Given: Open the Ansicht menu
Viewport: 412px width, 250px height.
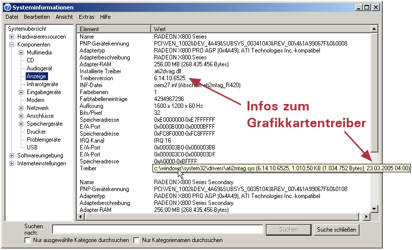Looking at the screenshot, I should point(64,17).
